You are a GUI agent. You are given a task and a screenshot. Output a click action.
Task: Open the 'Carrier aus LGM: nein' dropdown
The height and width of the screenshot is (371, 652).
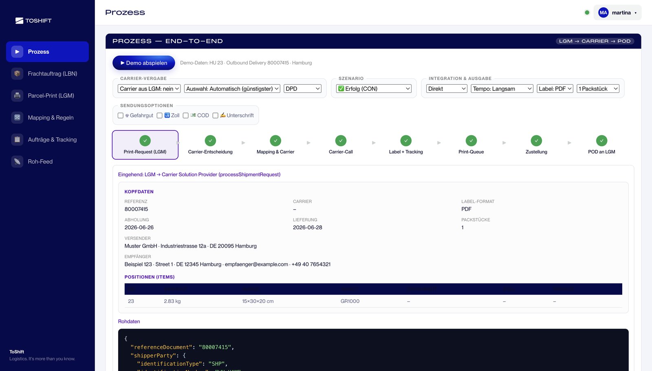pos(149,89)
